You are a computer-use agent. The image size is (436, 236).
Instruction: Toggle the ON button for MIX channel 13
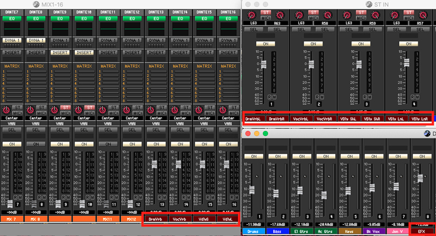(156, 144)
